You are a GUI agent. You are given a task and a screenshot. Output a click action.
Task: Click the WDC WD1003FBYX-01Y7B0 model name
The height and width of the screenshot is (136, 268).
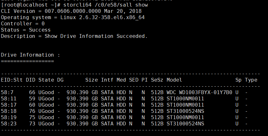coord(200,93)
